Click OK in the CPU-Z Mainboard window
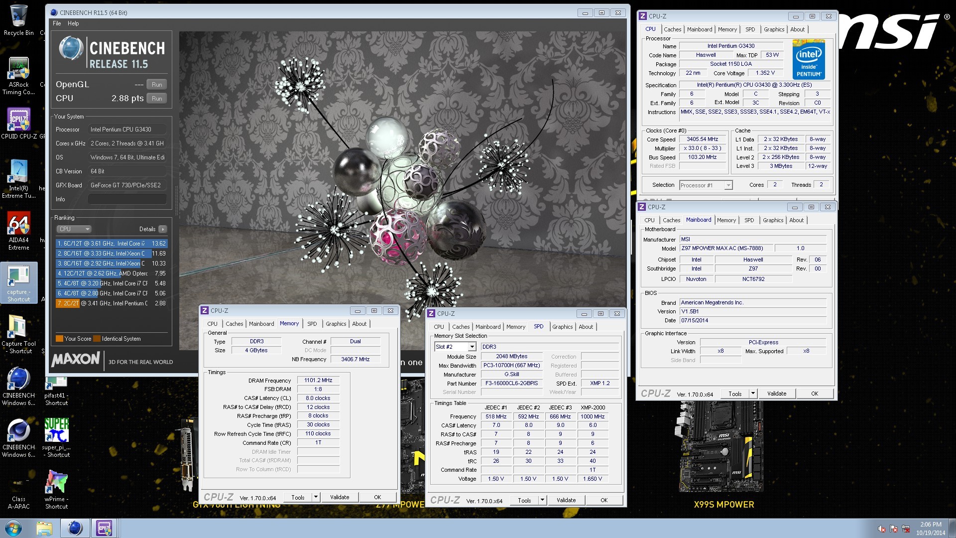 (x=815, y=394)
